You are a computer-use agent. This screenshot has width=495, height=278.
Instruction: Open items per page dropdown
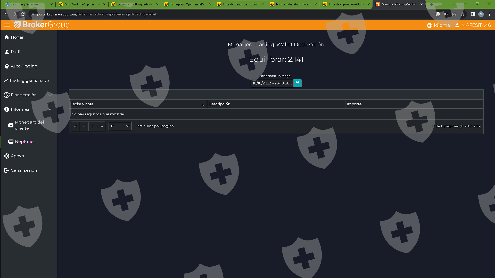tap(120, 126)
